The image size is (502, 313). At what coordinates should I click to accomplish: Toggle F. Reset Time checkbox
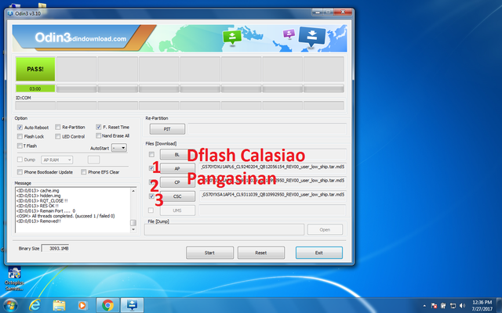(x=99, y=127)
